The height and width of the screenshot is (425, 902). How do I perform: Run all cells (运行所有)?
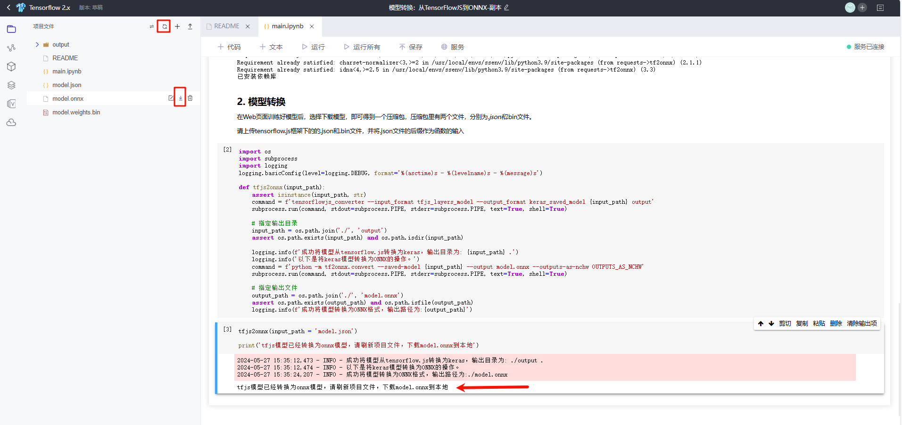click(x=362, y=47)
